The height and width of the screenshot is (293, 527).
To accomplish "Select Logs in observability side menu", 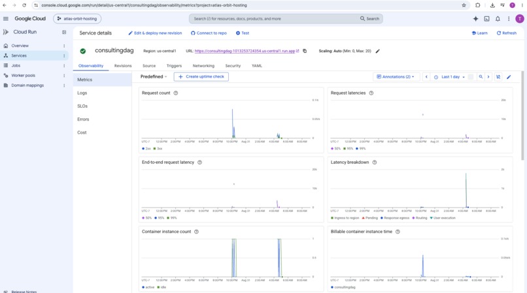I will (102, 93).
